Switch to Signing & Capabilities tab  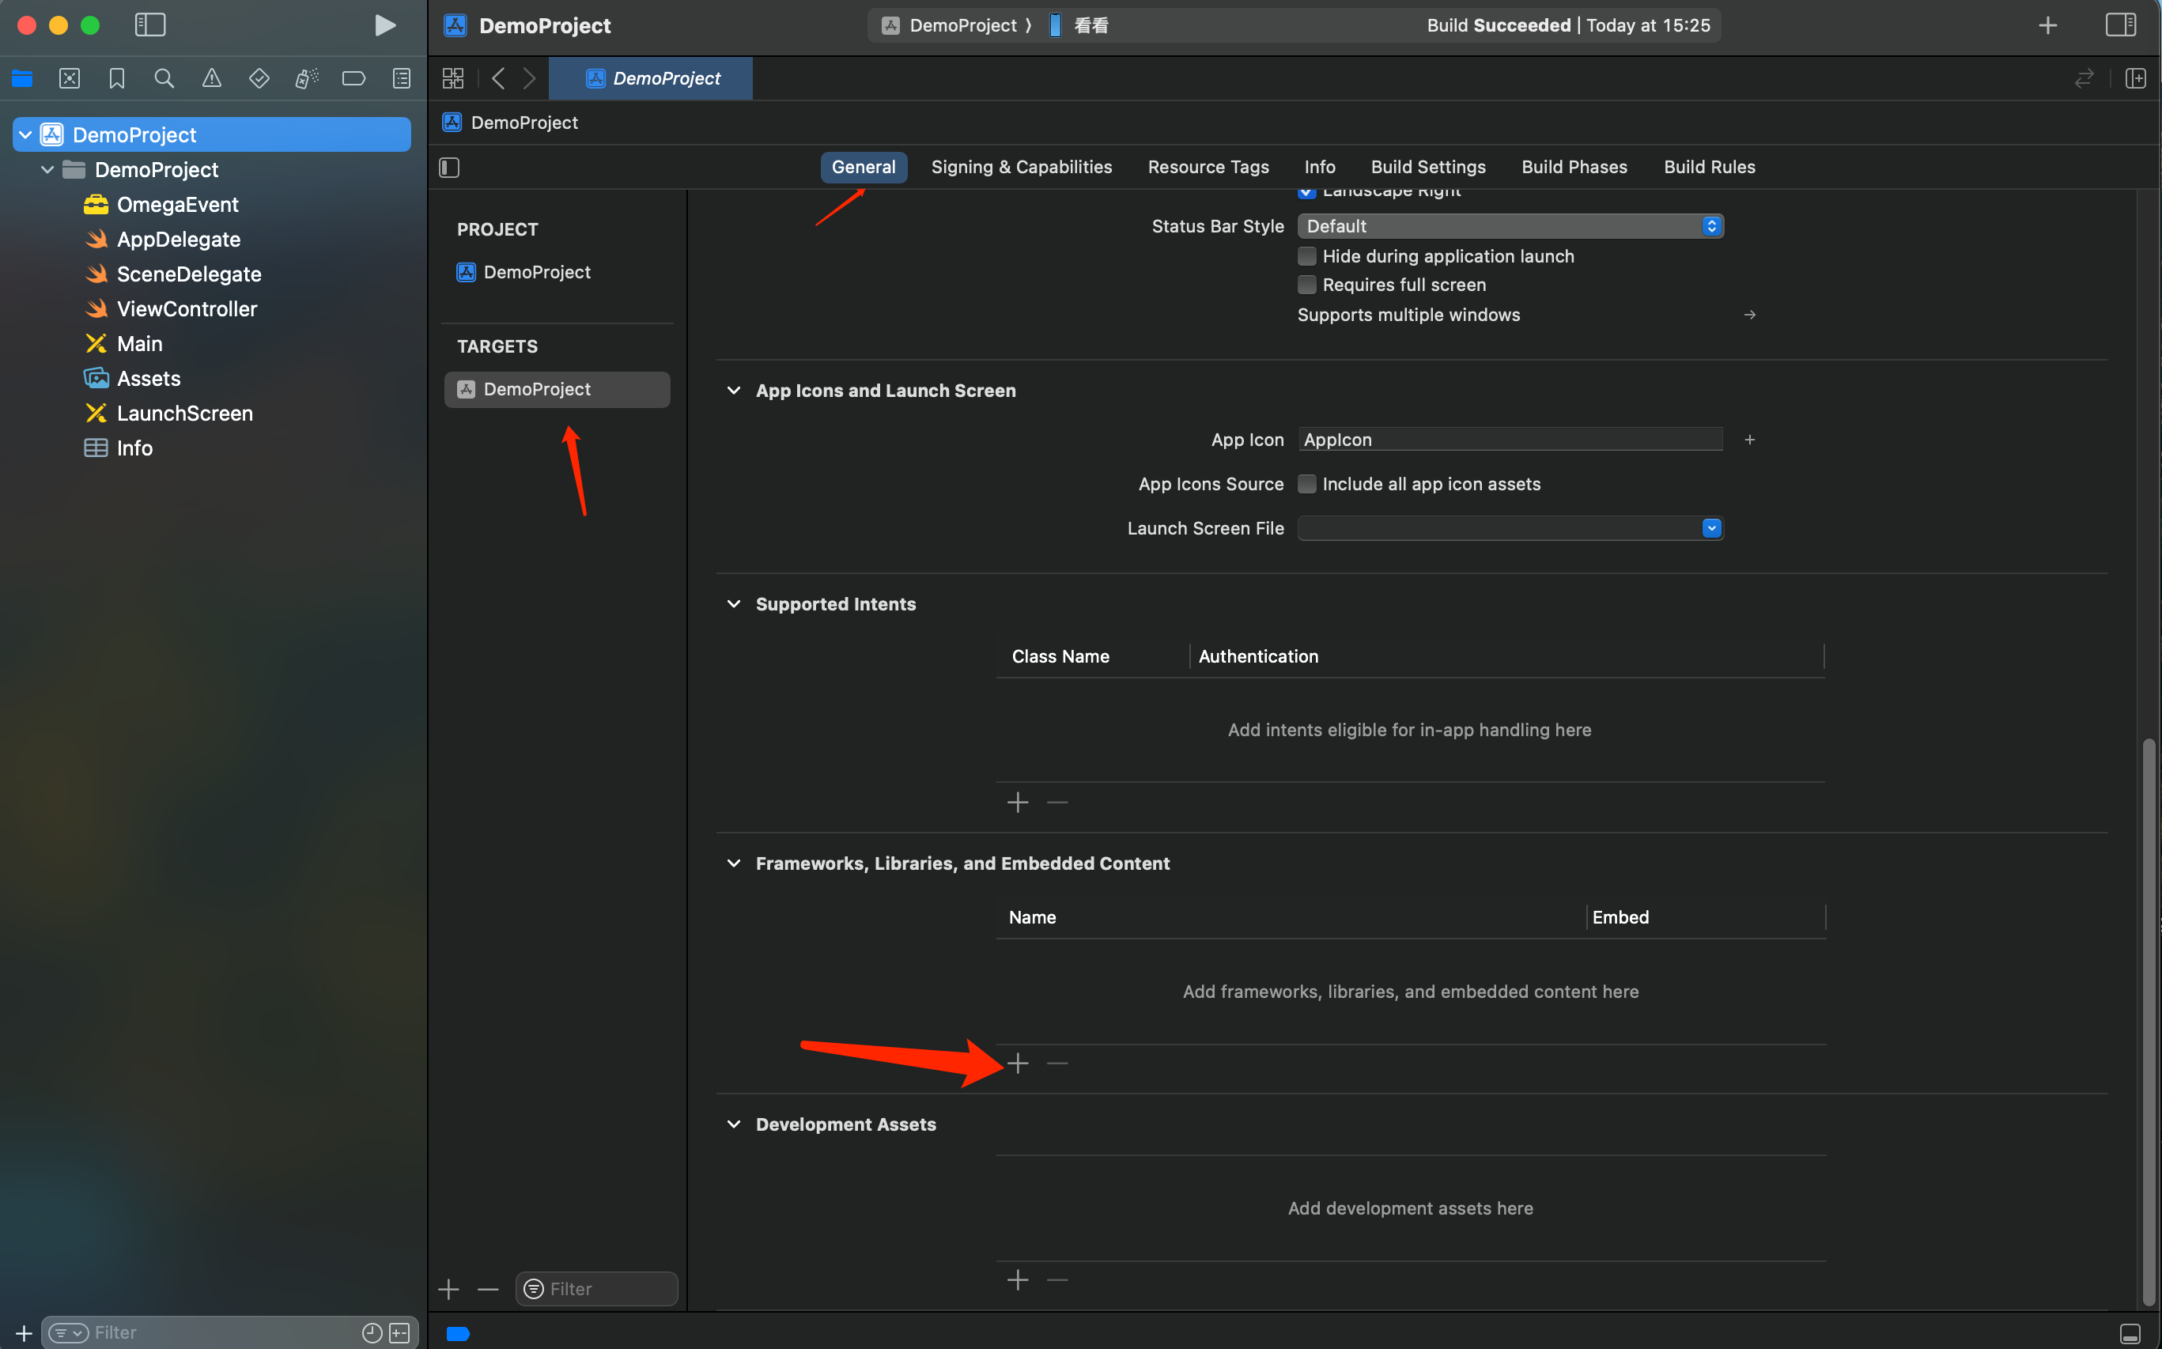[1022, 168]
